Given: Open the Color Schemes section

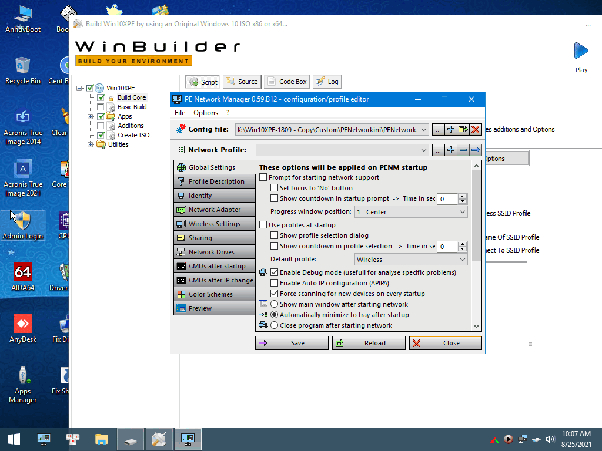Looking at the screenshot, I should 215,294.
